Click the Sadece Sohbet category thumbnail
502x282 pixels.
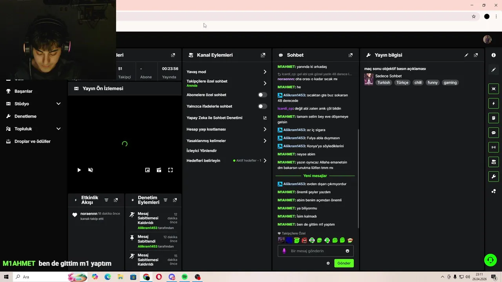coord(369,79)
